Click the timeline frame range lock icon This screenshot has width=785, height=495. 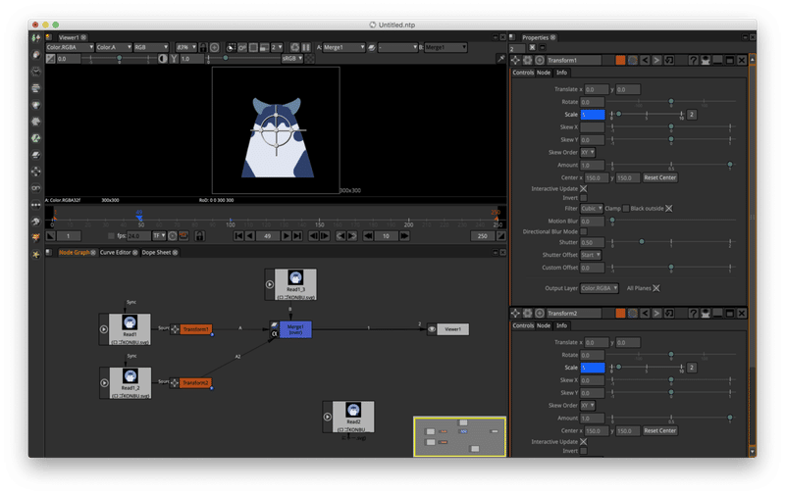pyautogui.click(x=199, y=235)
